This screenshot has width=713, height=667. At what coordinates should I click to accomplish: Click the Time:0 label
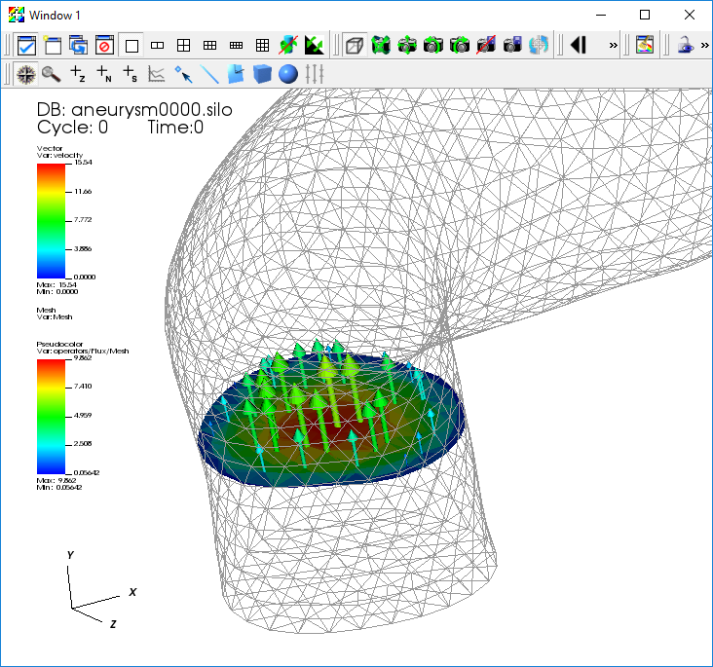click(x=175, y=128)
